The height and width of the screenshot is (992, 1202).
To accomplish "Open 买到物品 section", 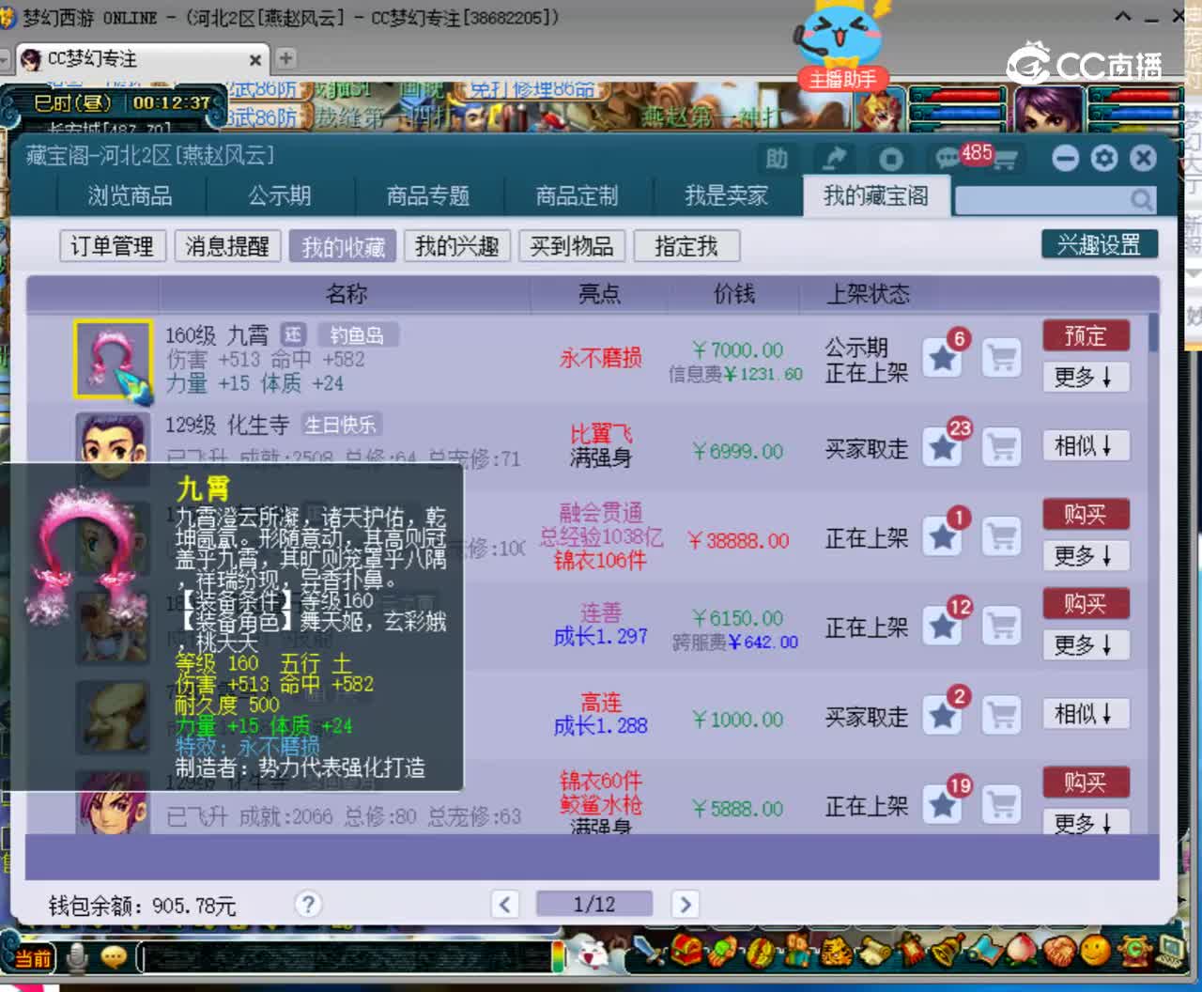I will 572,246.
